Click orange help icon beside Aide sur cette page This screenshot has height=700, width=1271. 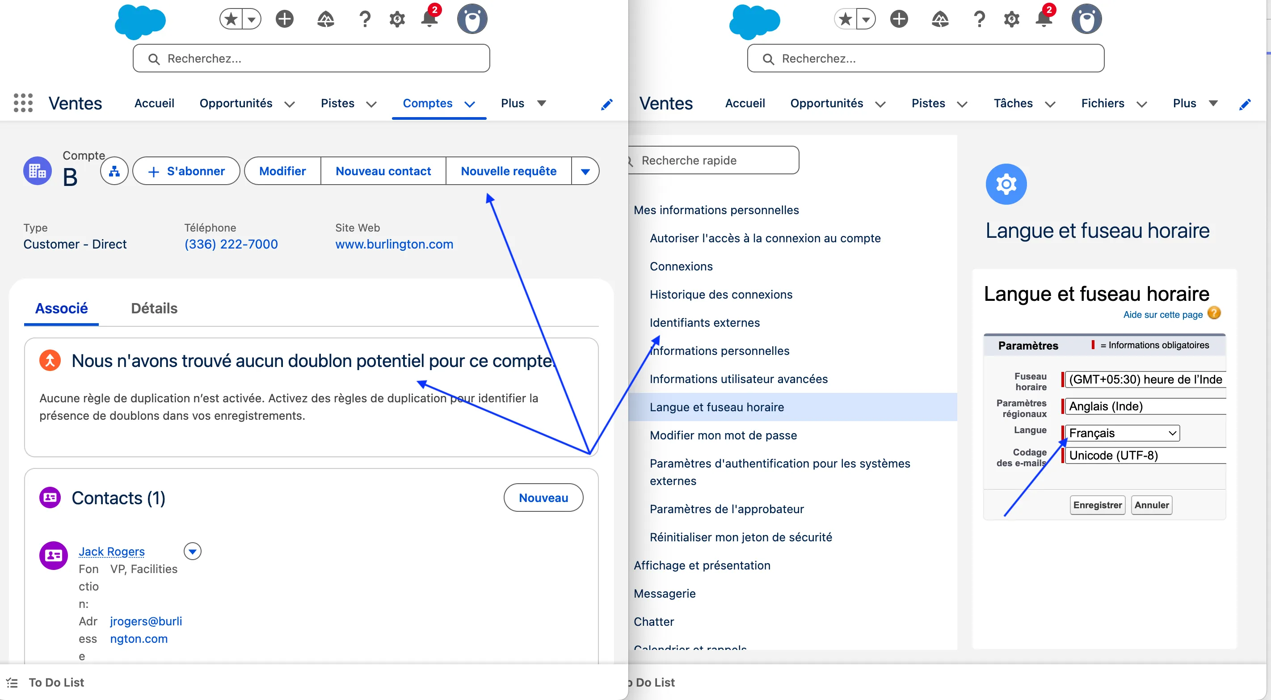pos(1214,313)
